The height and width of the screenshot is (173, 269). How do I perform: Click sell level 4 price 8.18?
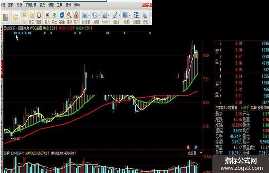239,50
